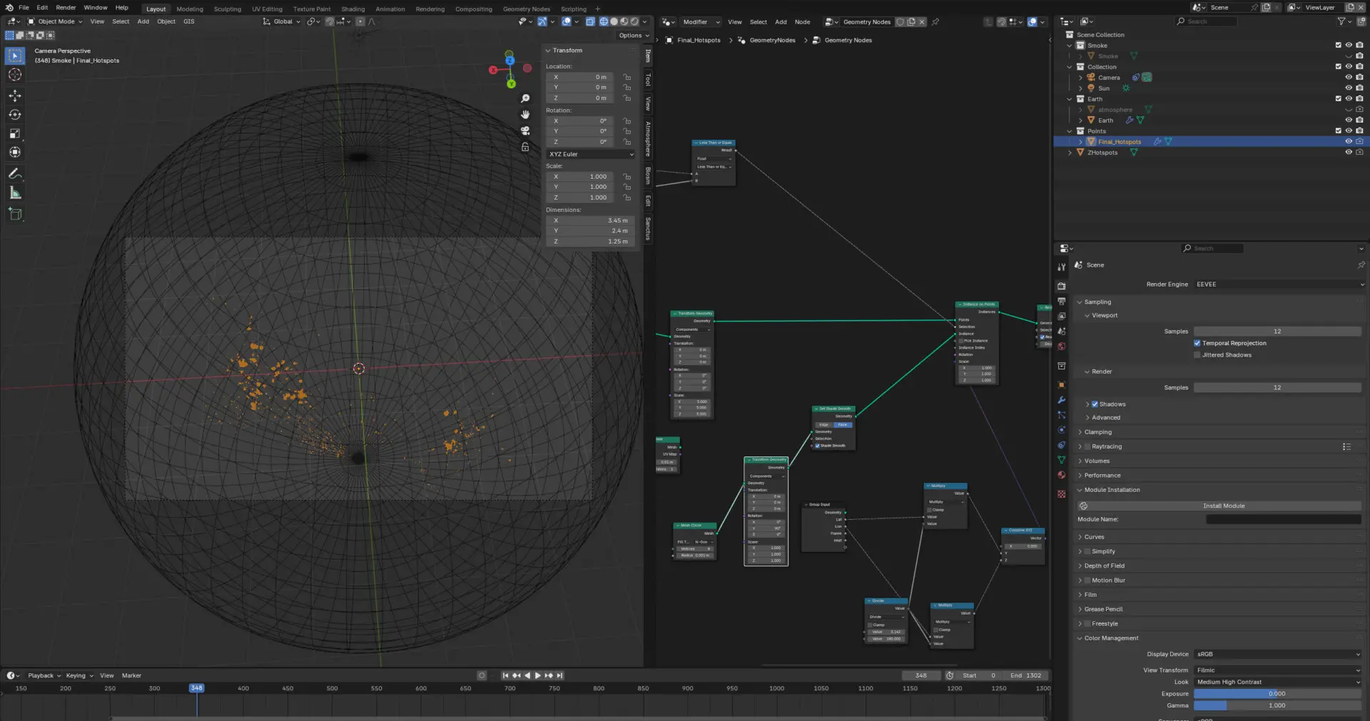This screenshot has width=1370, height=721.
Task: Expand the Depth of Field panel
Action: [x=1104, y=566]
